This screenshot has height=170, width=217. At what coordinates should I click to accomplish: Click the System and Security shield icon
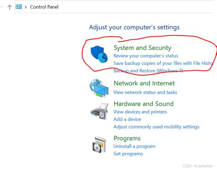point(99,54)
